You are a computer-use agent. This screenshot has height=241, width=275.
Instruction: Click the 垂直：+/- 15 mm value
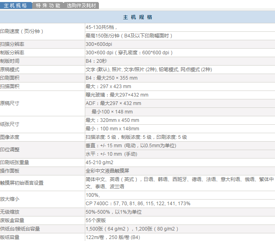tap(131, 146)
